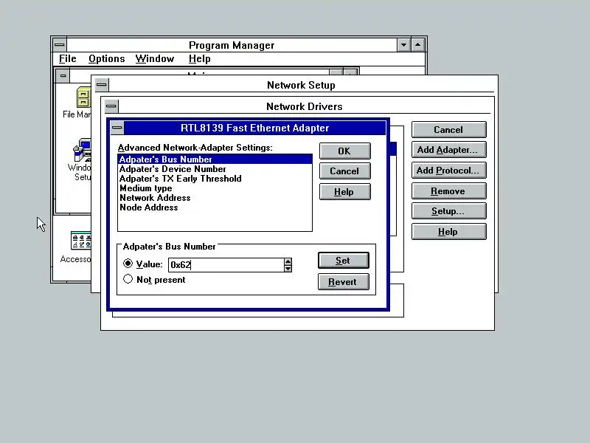Click Help in Network Drivers window
Viewport: 590px width, 443px height.
(449, 232)
